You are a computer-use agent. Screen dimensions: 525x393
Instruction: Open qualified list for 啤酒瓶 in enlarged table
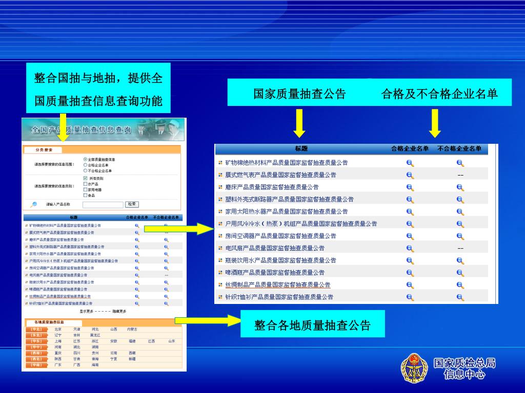pyautogui.click(x=410, y=273)
